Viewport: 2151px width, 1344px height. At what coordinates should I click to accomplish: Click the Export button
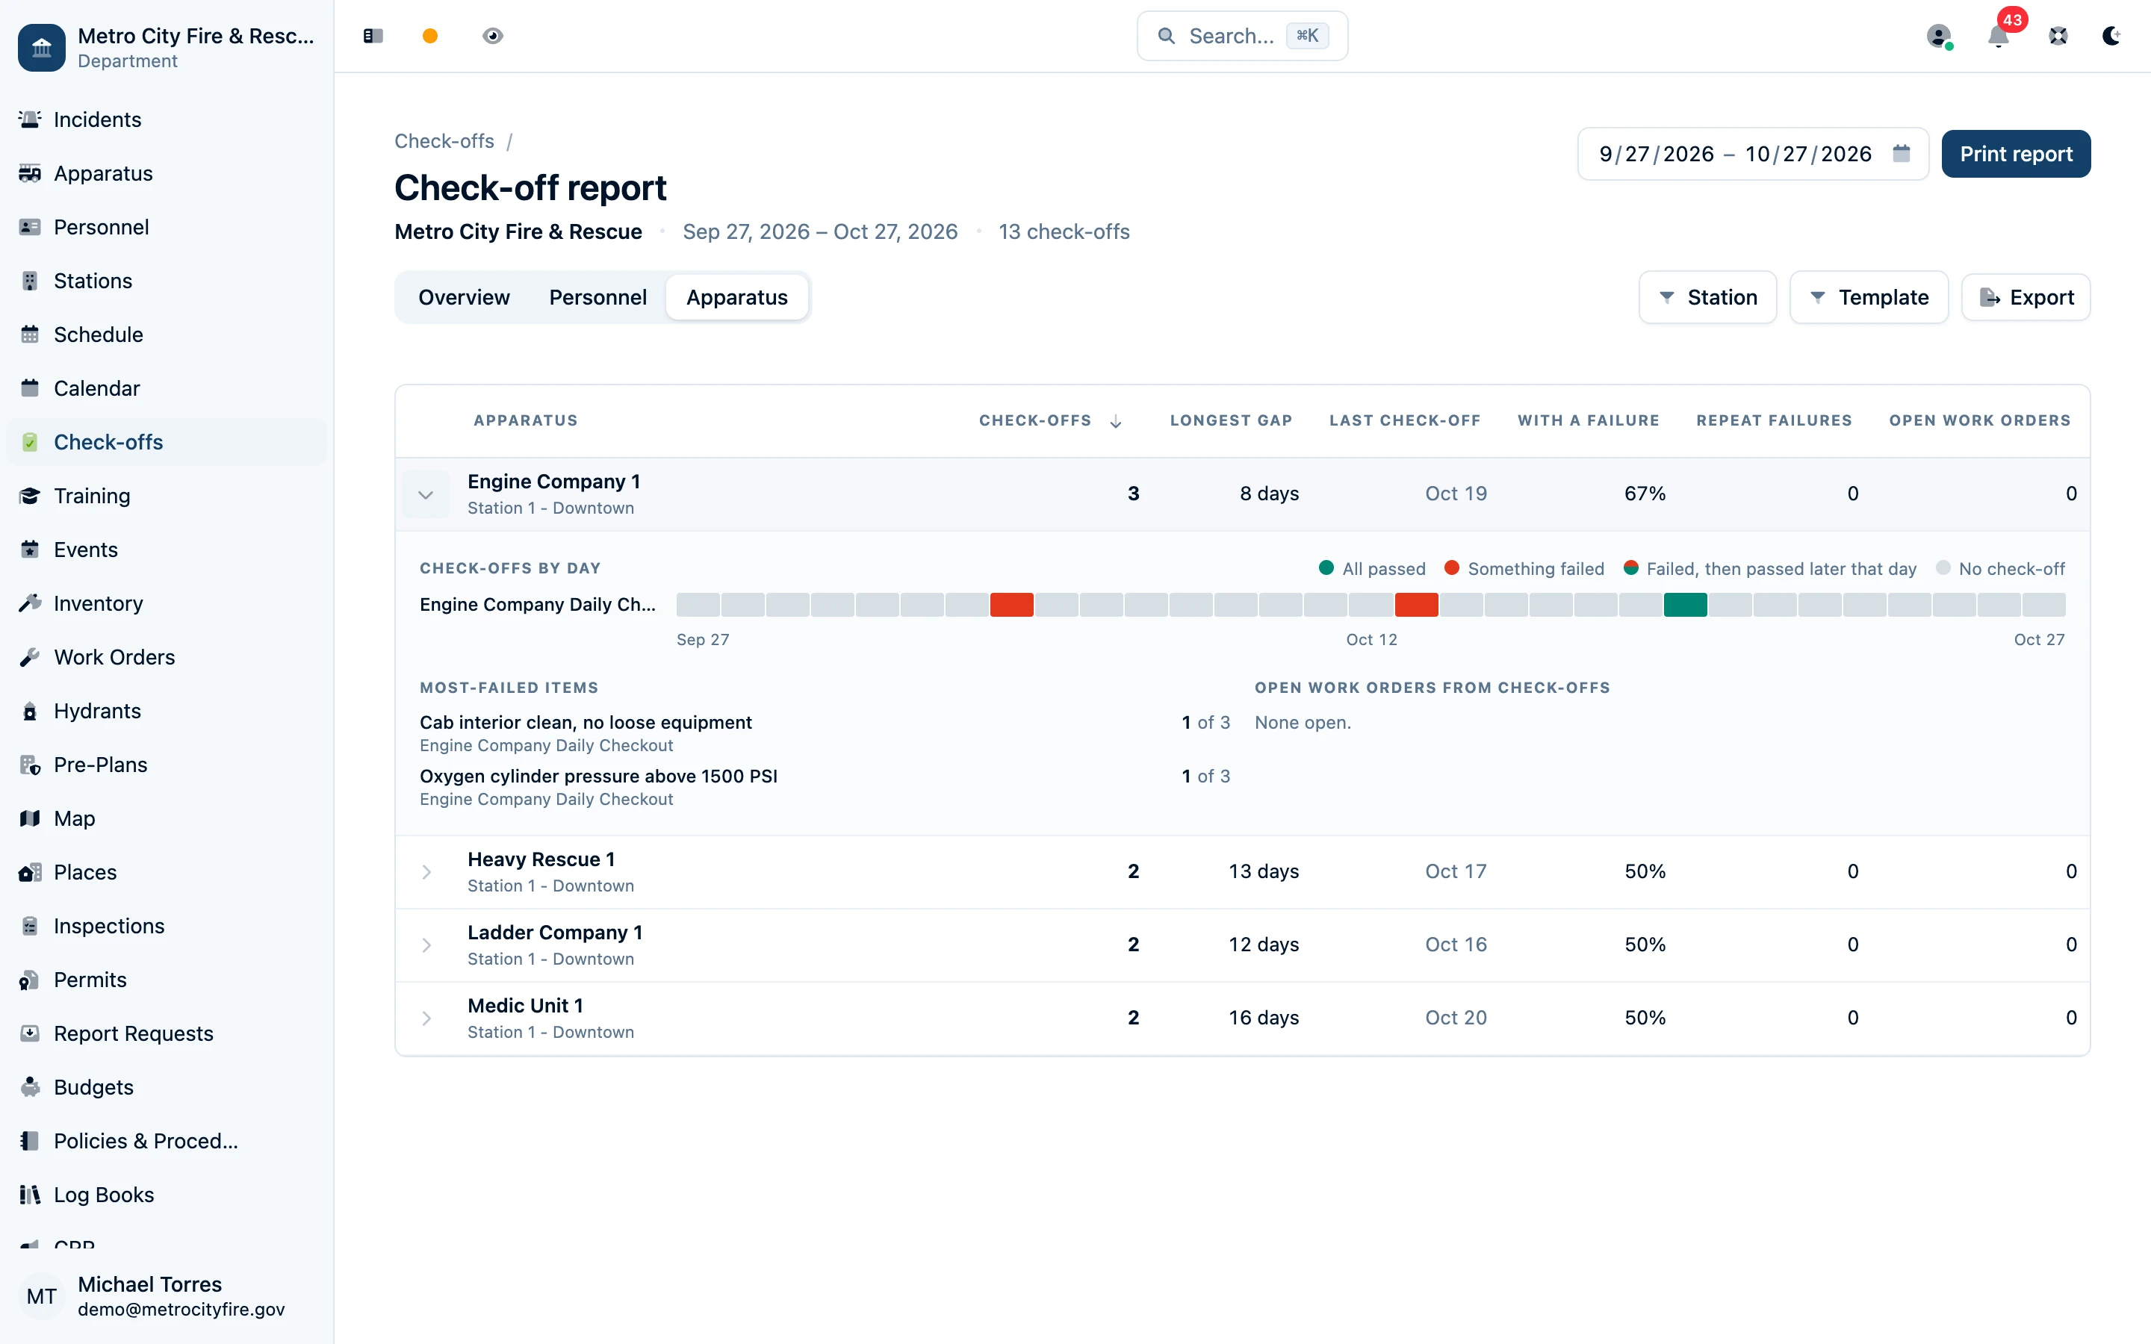pyautogui.click(x=2026, y=297)
